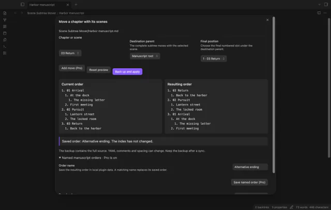
Task: Click Harbor manuscript breadcrumb title
Action: (71, 13)
